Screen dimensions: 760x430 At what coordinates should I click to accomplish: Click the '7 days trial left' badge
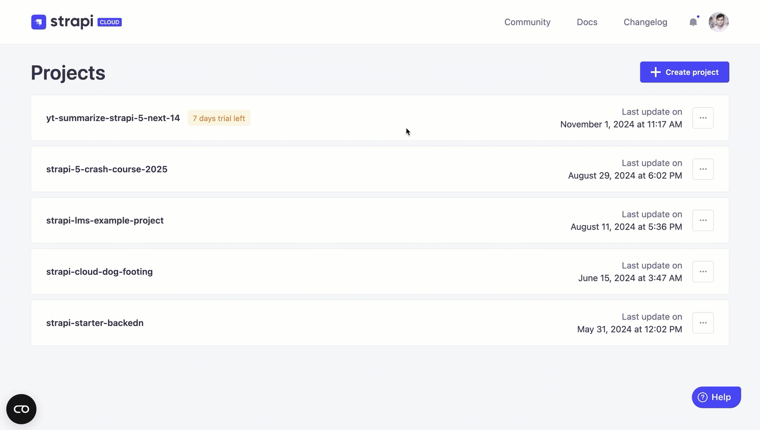point(219,118)
